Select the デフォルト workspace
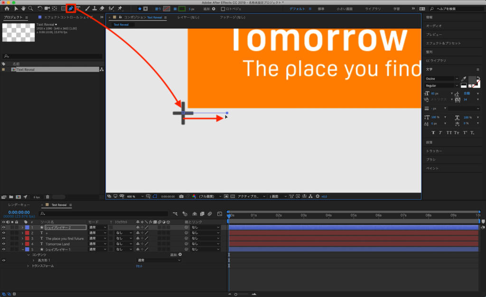Image resolution: width=486 pixels, height=297 pixels. pos(297,9)
